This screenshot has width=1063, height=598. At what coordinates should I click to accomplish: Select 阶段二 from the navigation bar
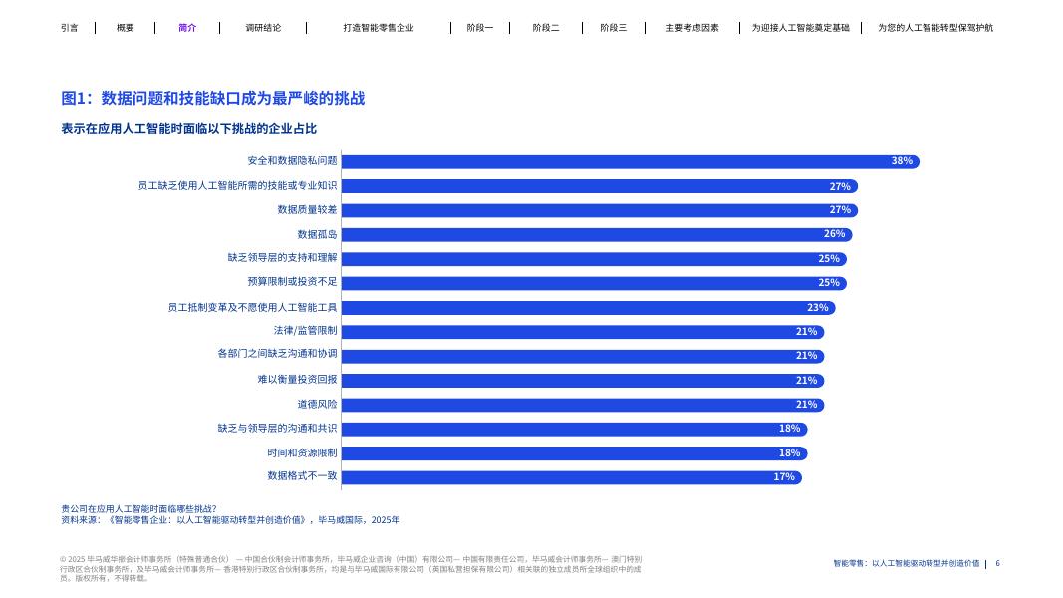click(x=546, y=28)
